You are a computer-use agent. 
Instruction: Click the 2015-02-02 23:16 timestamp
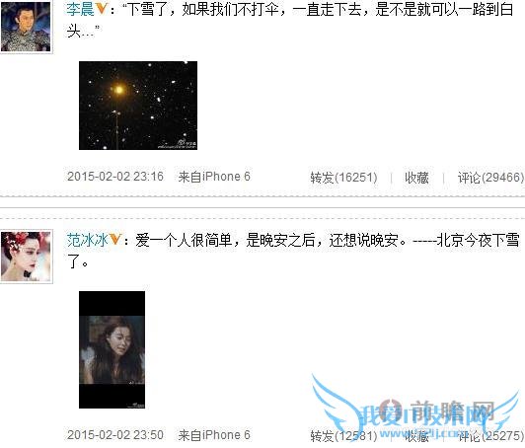(115, 177)
